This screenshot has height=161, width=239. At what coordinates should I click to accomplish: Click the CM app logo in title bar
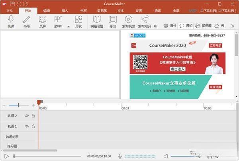click(4, 4)
